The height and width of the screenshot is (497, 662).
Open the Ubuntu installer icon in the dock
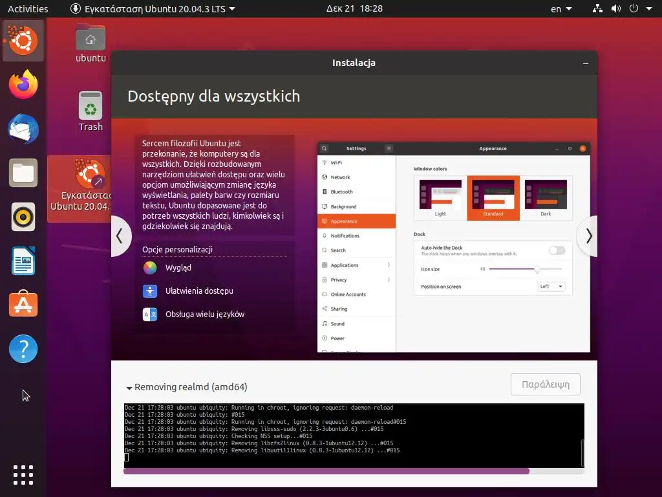coord(23,41)
